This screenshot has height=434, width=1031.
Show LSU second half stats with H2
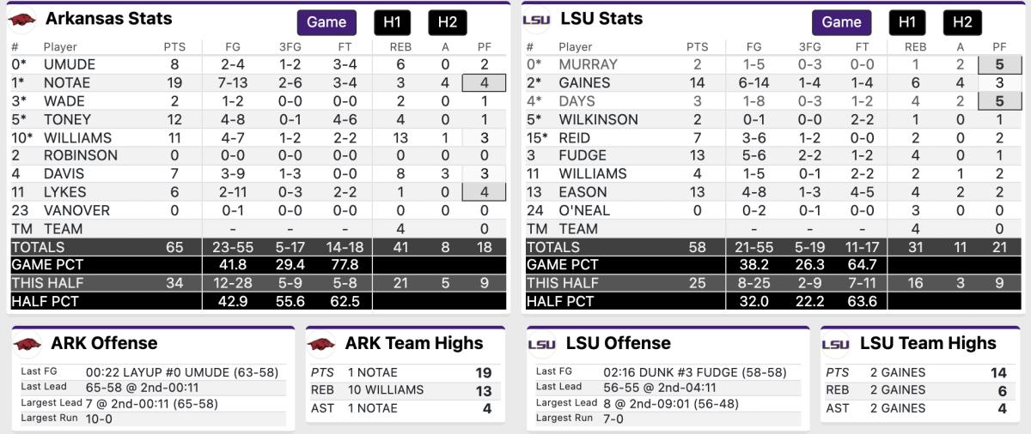click(962, 22)
